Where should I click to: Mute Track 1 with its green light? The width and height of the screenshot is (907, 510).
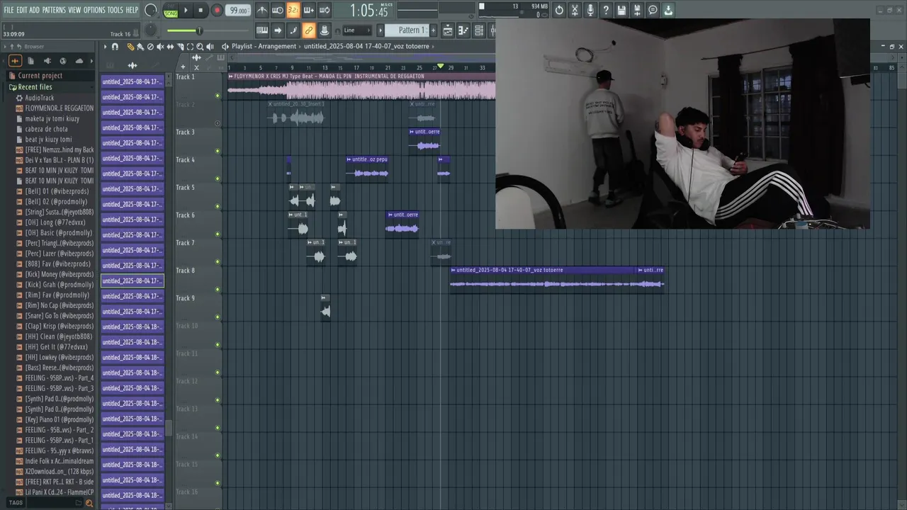coord(218,96)
